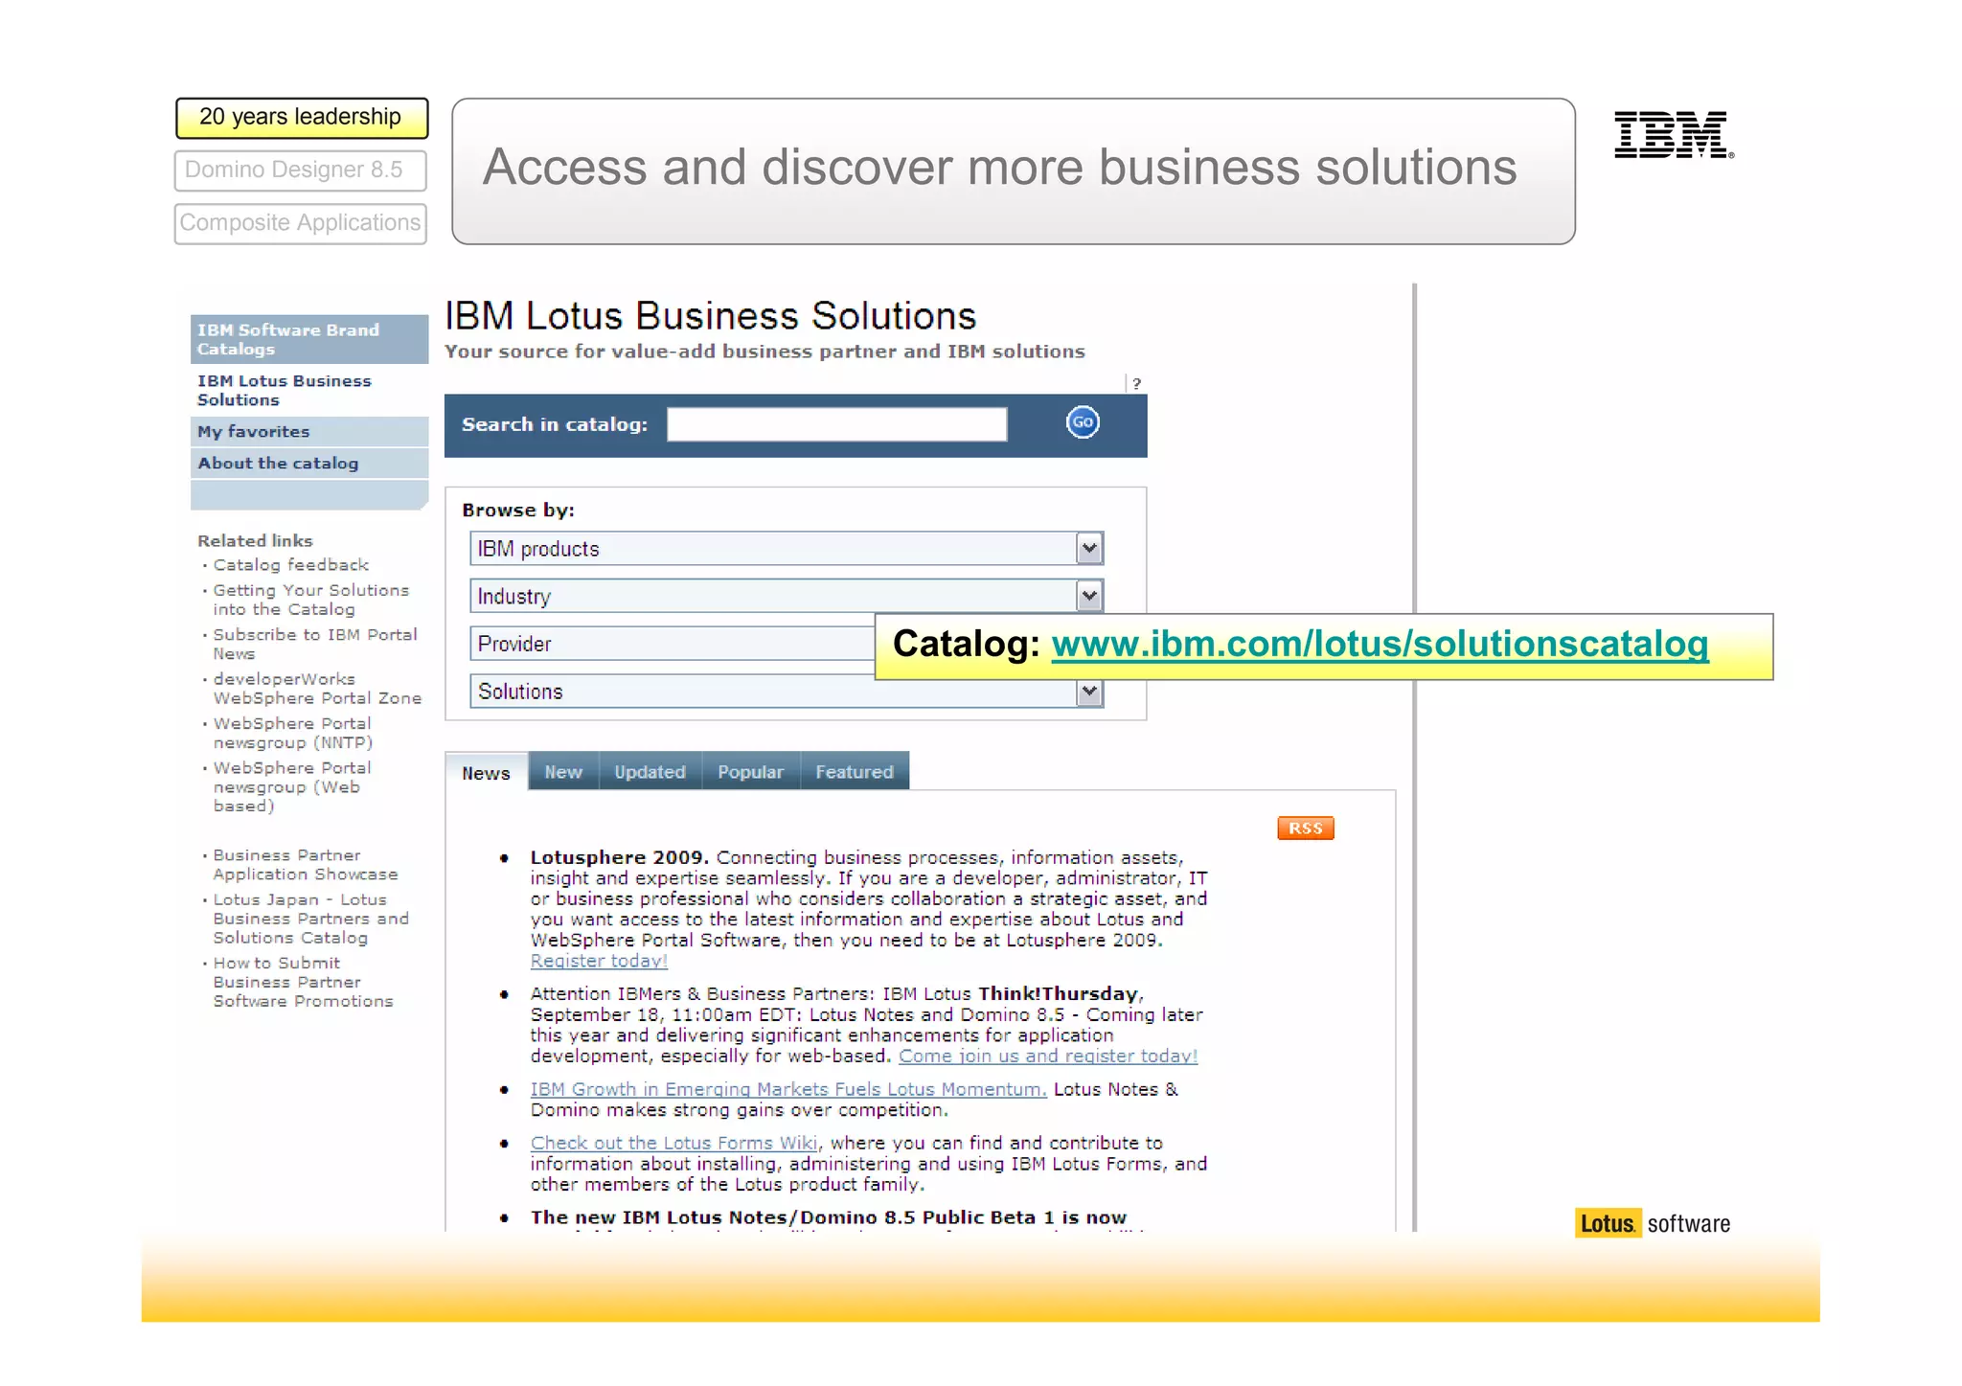Open developerWorks WebSphere Portal Zone link

(316, 689)
